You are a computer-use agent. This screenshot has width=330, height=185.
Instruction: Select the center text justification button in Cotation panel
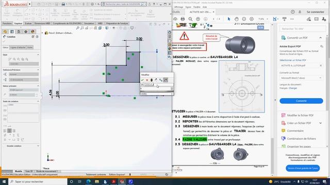pyautogui.click(x=9, y=131)
